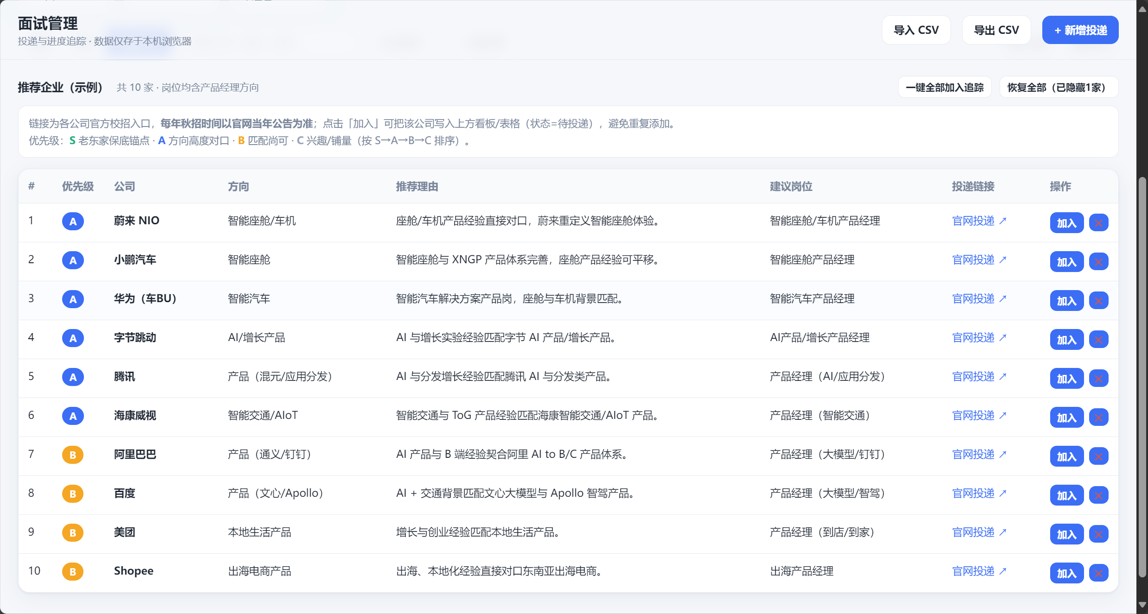Click the B priority badge for 百度
The height and width of the screenshot is (614, 1148).
[73, 494]
